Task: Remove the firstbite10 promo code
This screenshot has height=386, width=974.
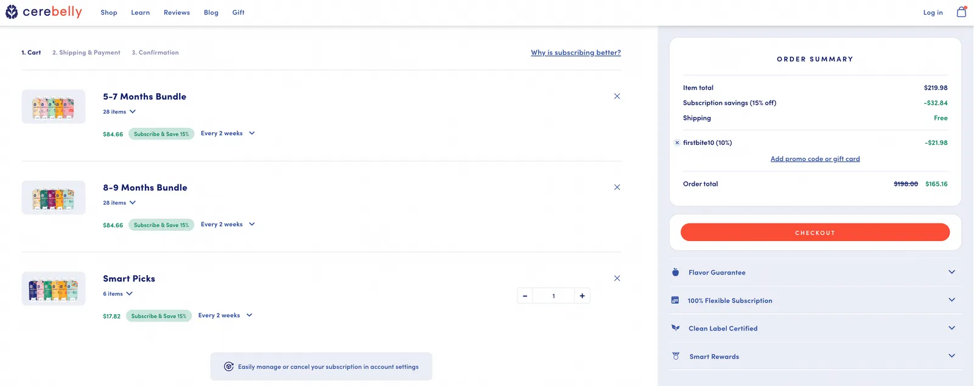Action: point(677,142)
